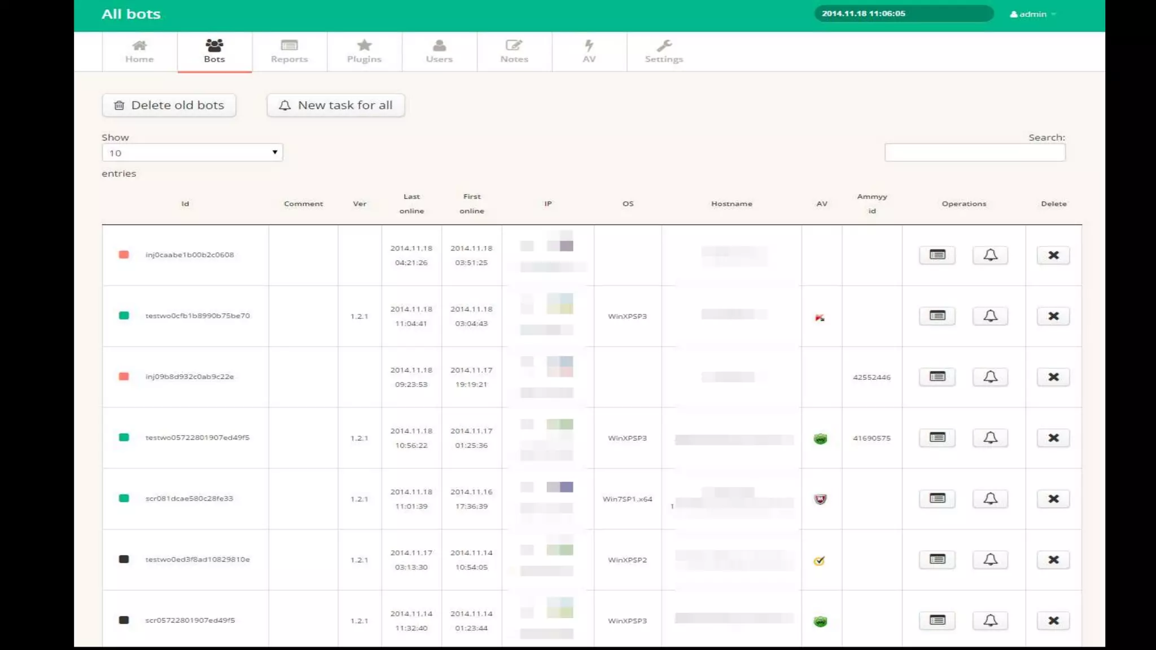Click Delete old bots button
This screenshot has height=650, width=1156.
[x=169, y=106]
